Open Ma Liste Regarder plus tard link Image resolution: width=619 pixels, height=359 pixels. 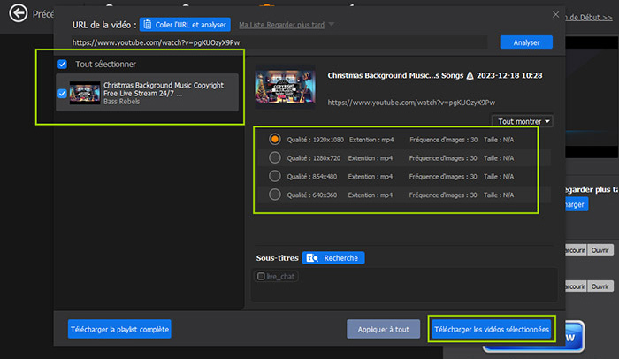[x=281, y=25]
